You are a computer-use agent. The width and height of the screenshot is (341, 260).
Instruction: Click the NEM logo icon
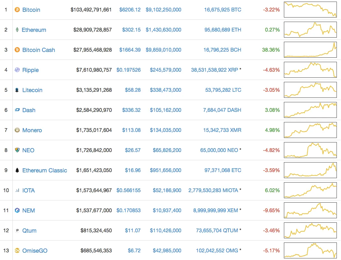[x=17, y=210]
